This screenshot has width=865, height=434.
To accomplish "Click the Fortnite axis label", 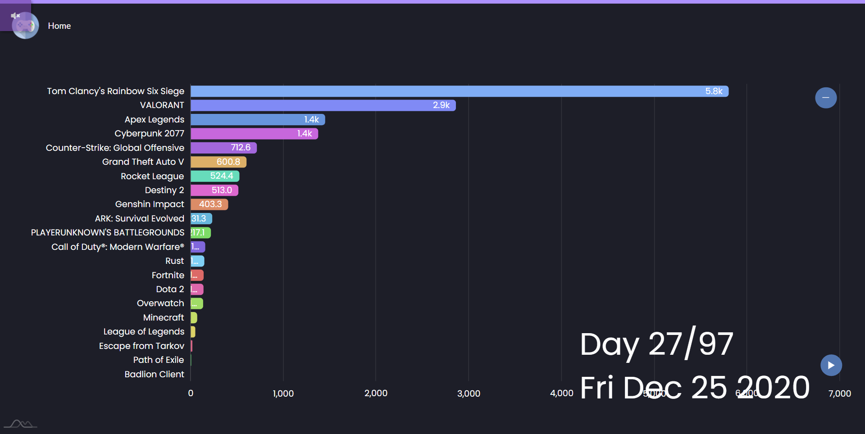I will pos(168,275).
